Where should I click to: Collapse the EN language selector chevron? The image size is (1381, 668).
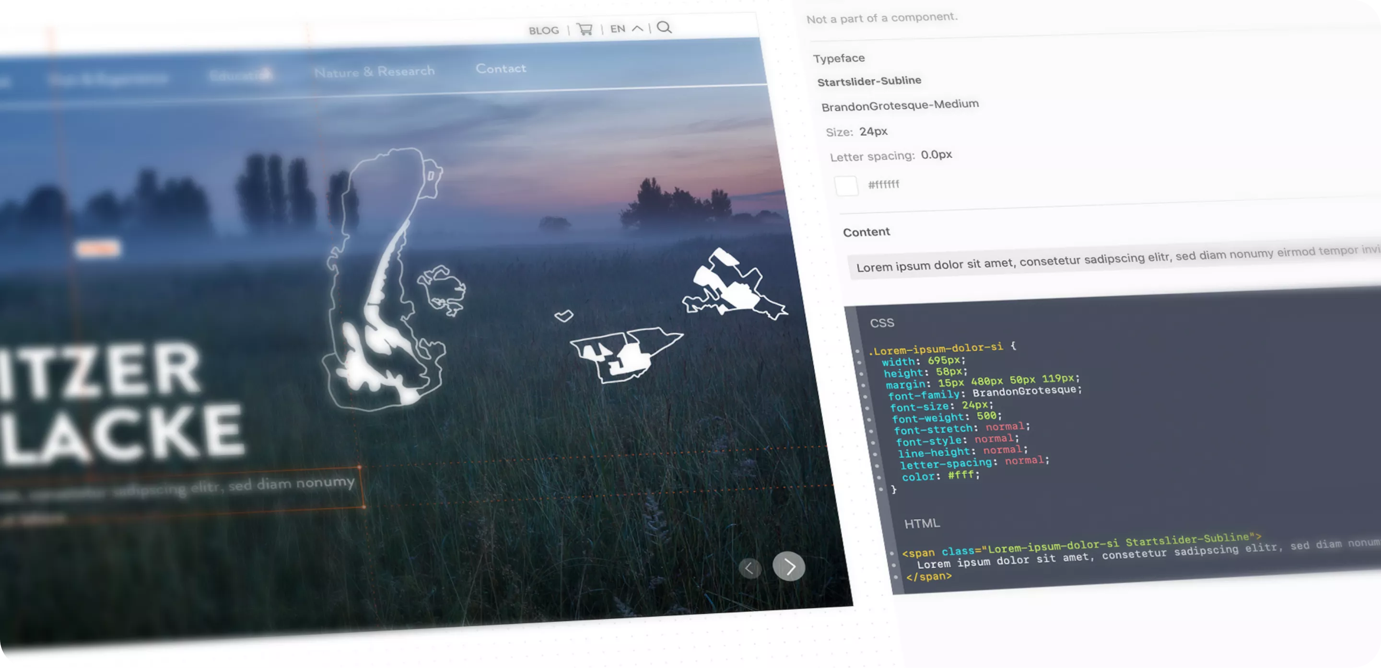coord(637,27)
